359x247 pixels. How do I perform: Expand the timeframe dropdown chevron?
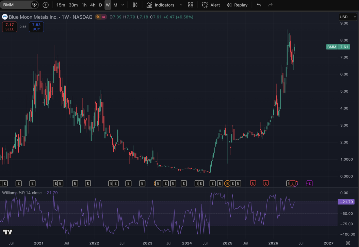pos(123,5)
